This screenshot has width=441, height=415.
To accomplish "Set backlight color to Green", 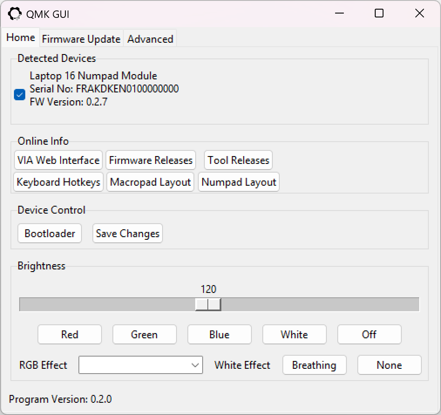I will pos(145,334).
